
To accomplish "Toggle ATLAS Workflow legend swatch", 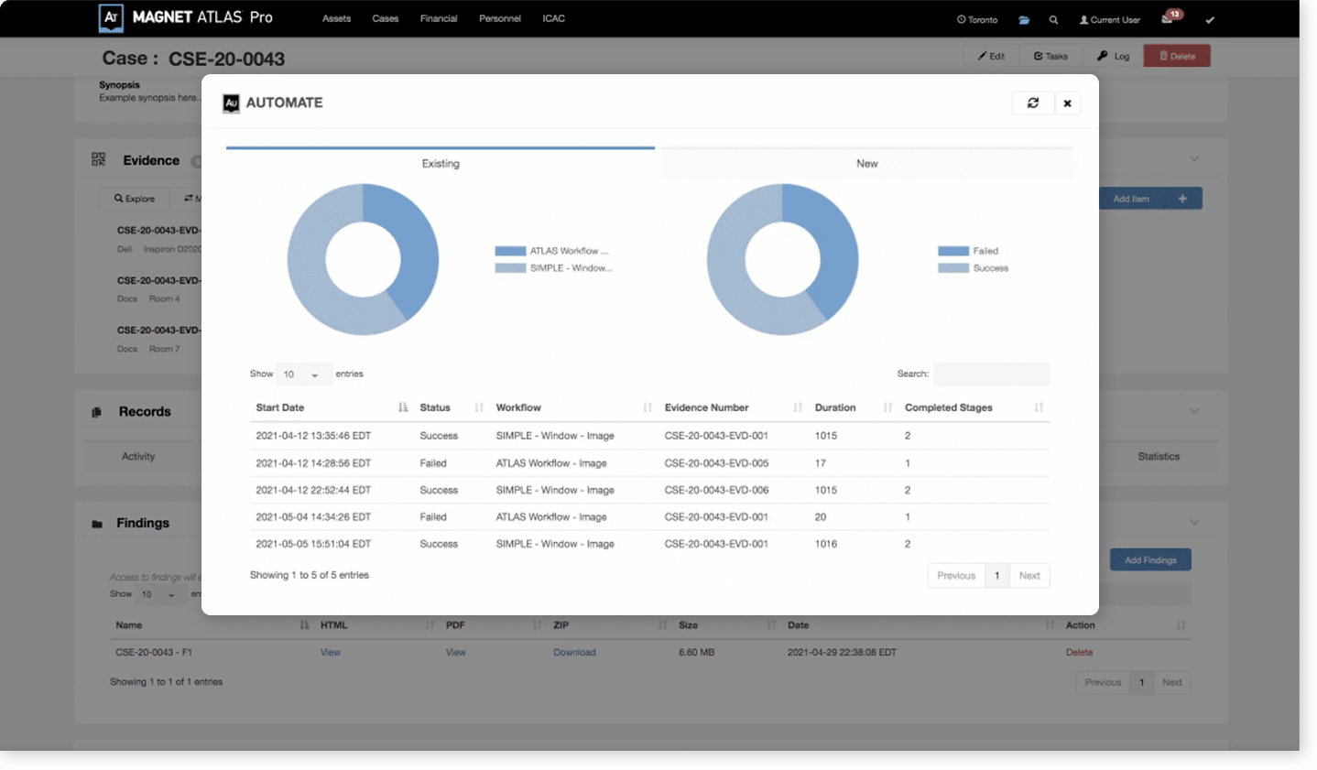I will pyautogui.click(x=510, y=251).
